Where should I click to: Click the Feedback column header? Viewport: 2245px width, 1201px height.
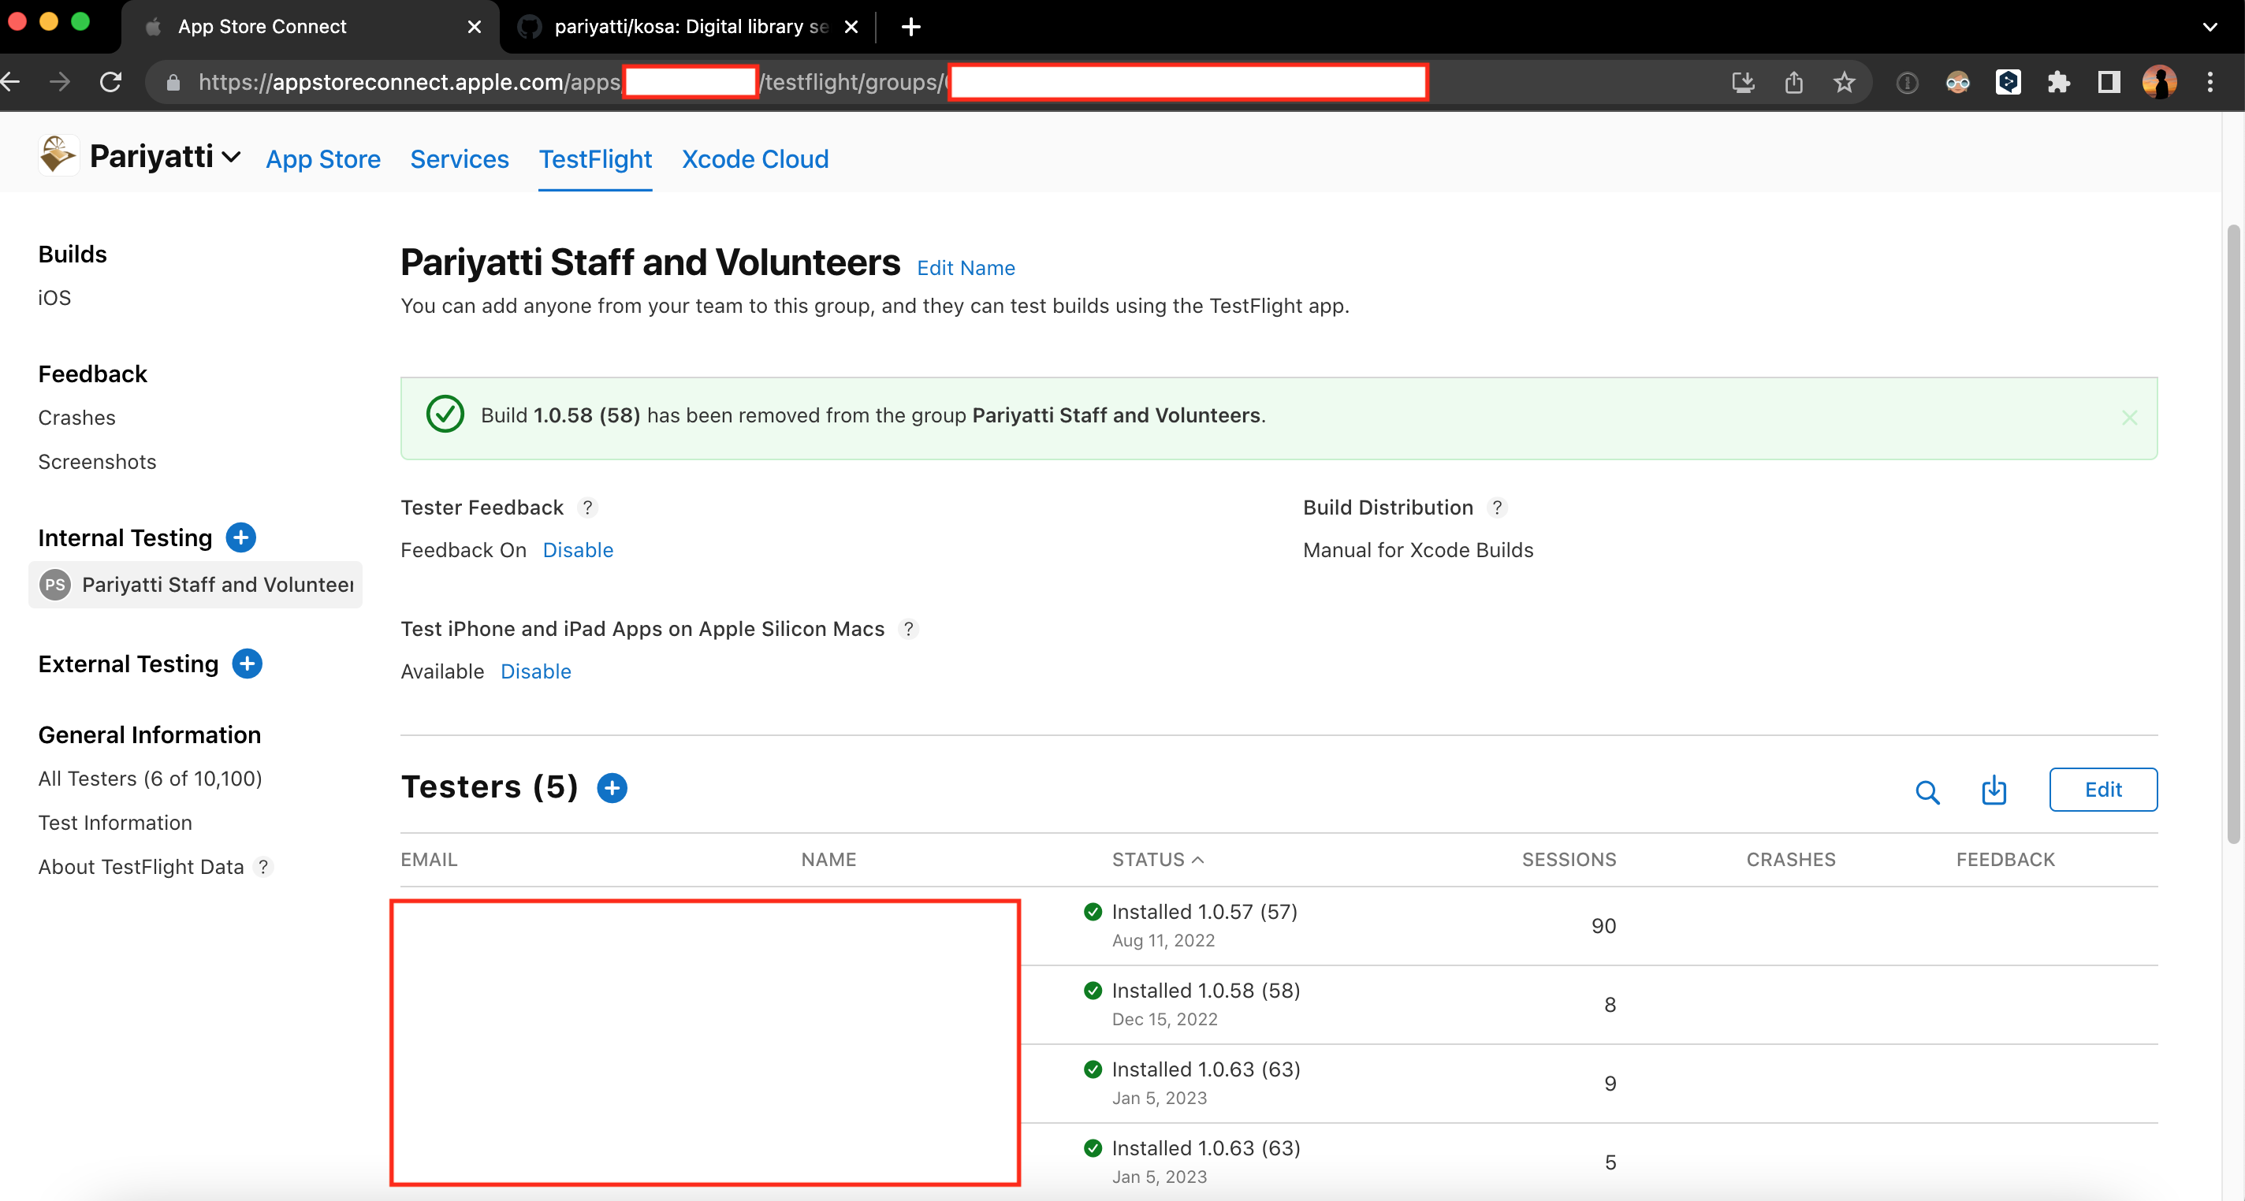click(x=2005, y=859)
